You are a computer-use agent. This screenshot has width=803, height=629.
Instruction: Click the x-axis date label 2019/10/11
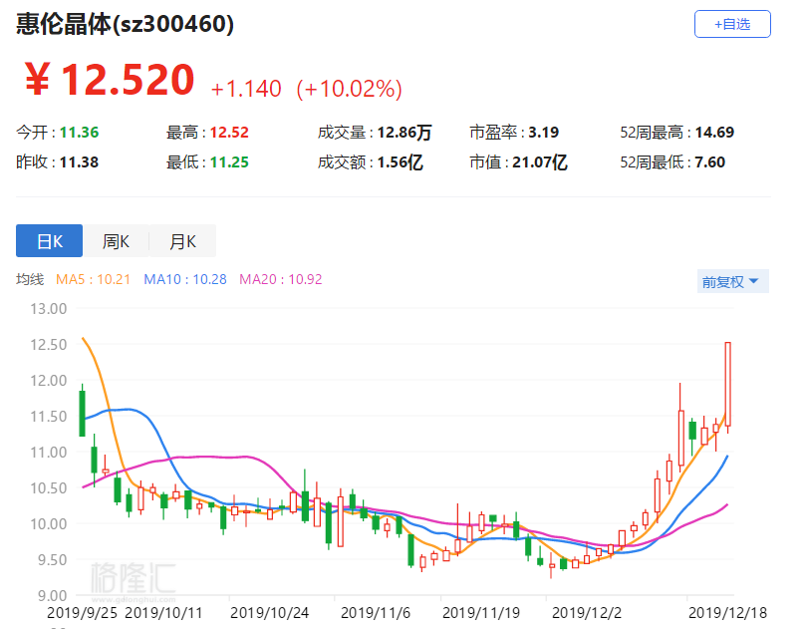[x=163, y=613]
